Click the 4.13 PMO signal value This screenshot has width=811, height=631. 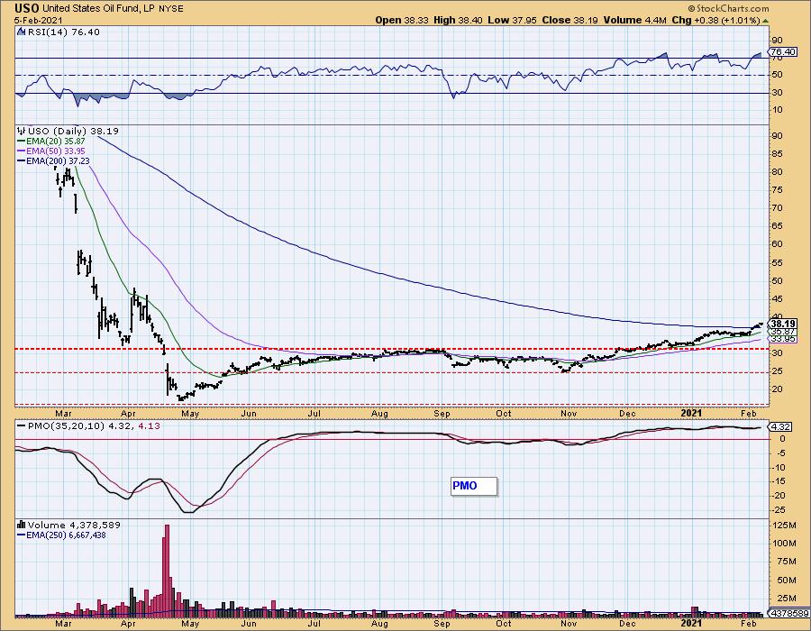click(x=148, y=426)
